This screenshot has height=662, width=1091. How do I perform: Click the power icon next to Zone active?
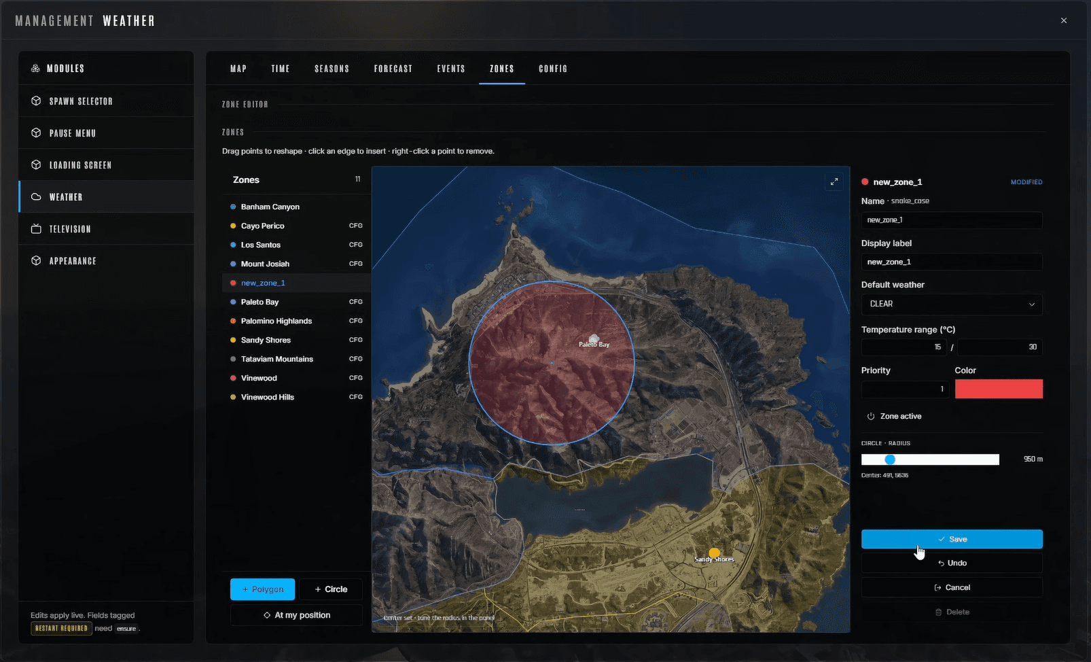click(870, 416)
